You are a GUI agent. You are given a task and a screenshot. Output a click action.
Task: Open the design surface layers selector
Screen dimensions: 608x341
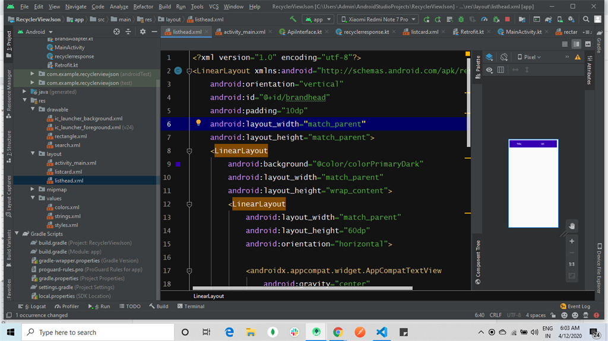489,57
